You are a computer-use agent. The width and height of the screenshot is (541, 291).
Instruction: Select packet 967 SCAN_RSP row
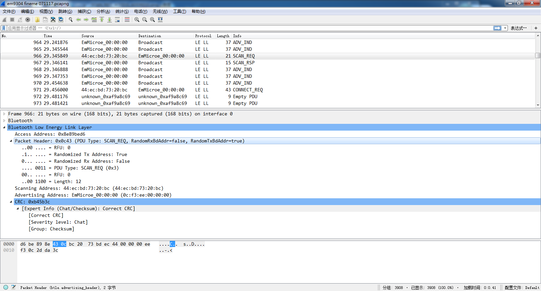click(x=268, y=63)
